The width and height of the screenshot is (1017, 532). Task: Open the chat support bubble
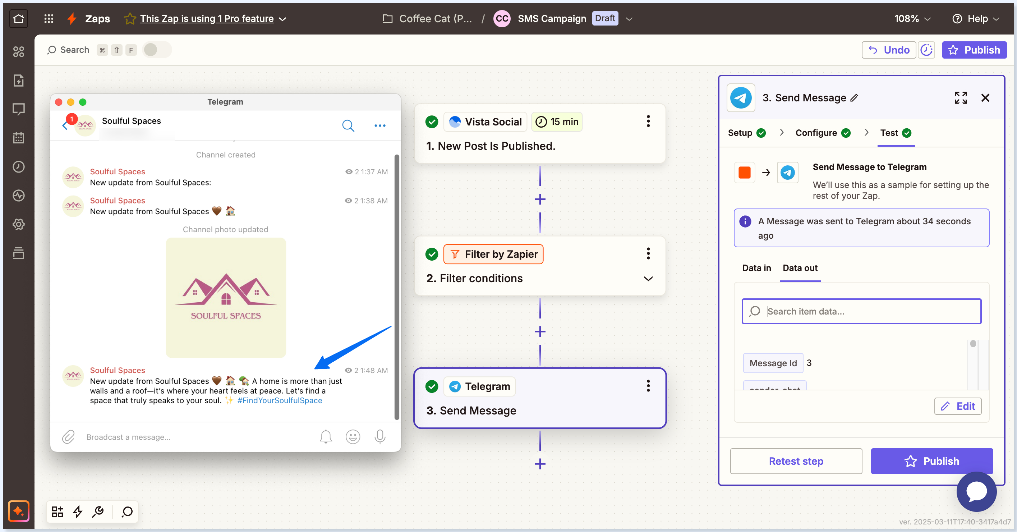(x=976, y=491)
